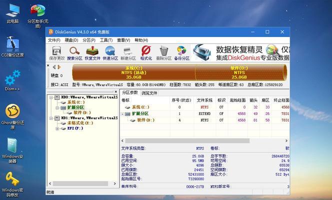Click the partition table horizontal scrollbar thumb

pyautogui.click(x=187, y=140)
